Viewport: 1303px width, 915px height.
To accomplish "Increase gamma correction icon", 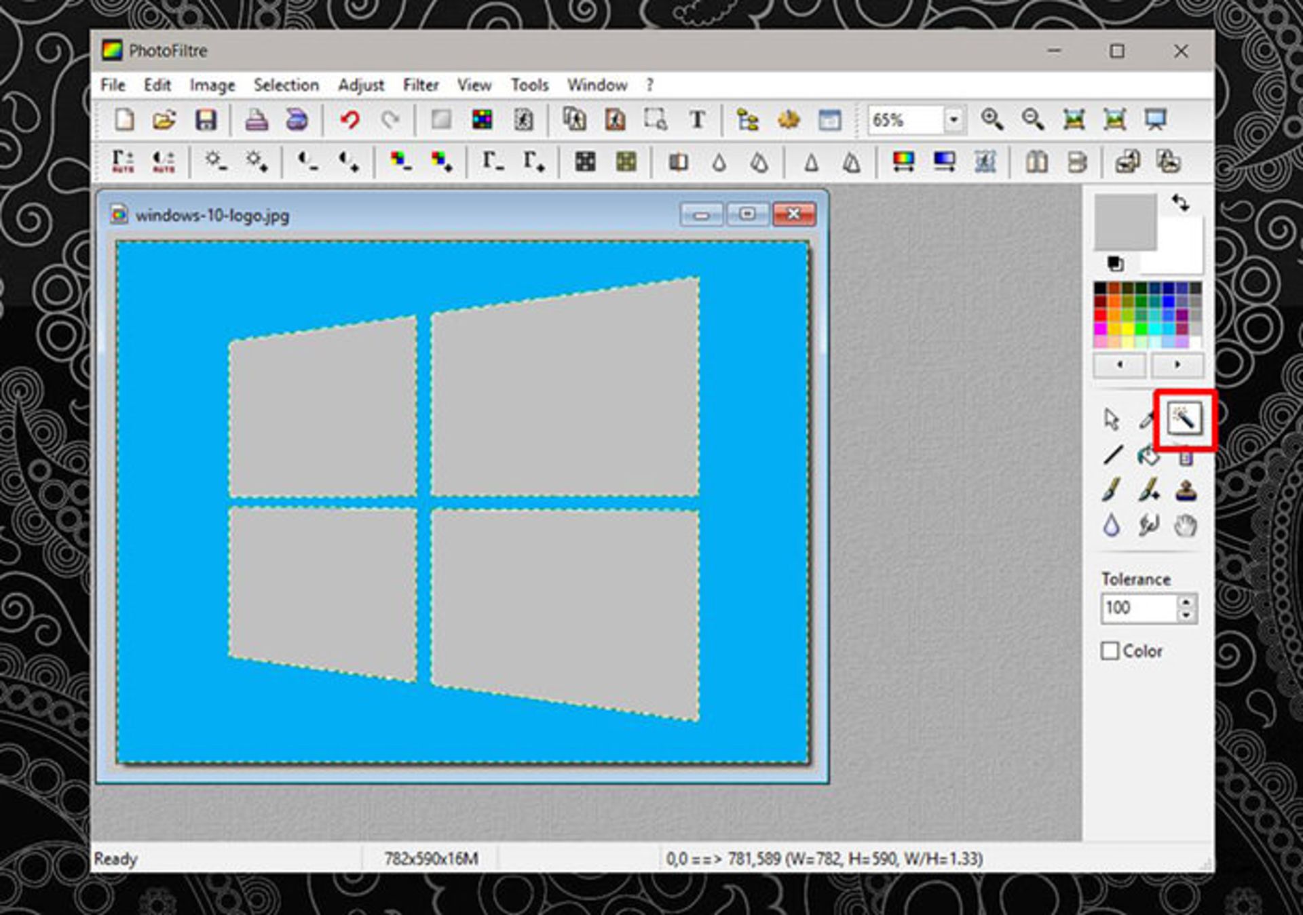I will coord(534,161).
